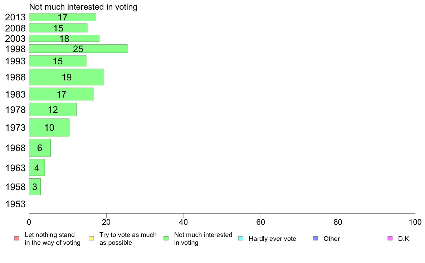Screen dimensions: 425x263
Task: Click the 1953 year label
Action: pos(15,204)
